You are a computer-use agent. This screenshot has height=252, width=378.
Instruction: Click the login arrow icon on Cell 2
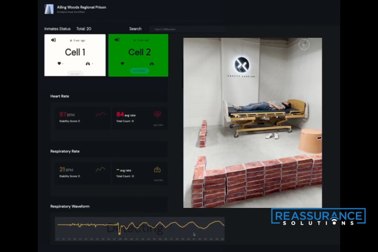pos(117,40)
